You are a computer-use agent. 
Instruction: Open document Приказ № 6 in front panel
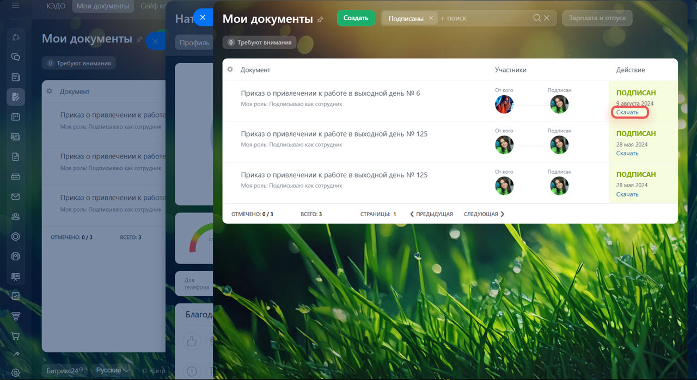[x=331, y=93]
